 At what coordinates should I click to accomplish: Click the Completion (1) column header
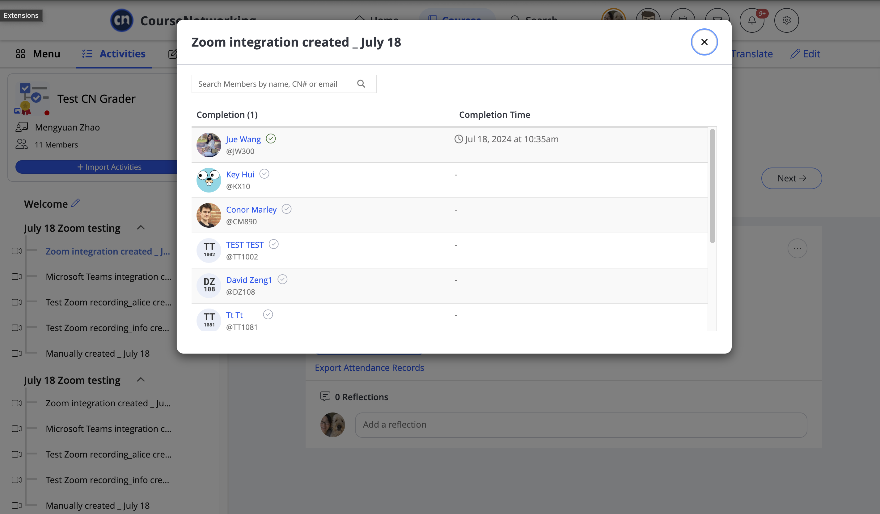coord(227,115)
